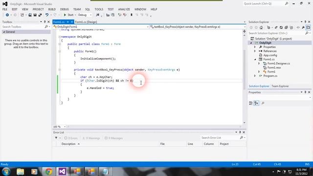Screen dimensions: 313x176
Task: Click the Save All toolbar icon
Action: coord(40,15)
